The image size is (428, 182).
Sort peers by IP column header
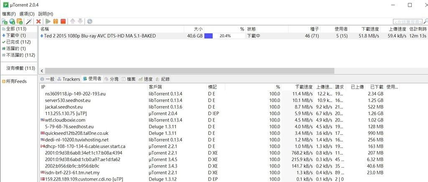click(x=93, y=87)
